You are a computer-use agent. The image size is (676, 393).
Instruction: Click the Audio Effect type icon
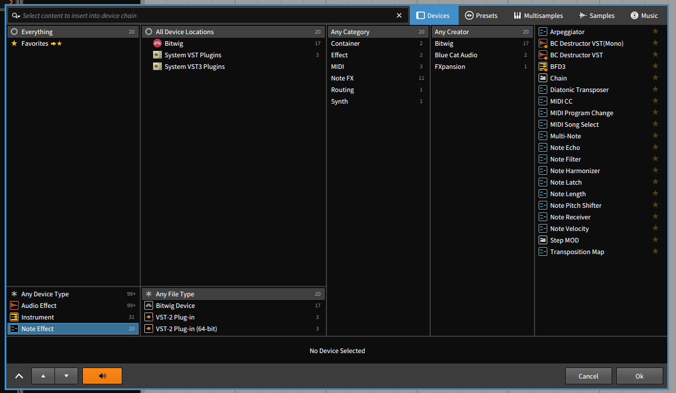click(14, 306)
